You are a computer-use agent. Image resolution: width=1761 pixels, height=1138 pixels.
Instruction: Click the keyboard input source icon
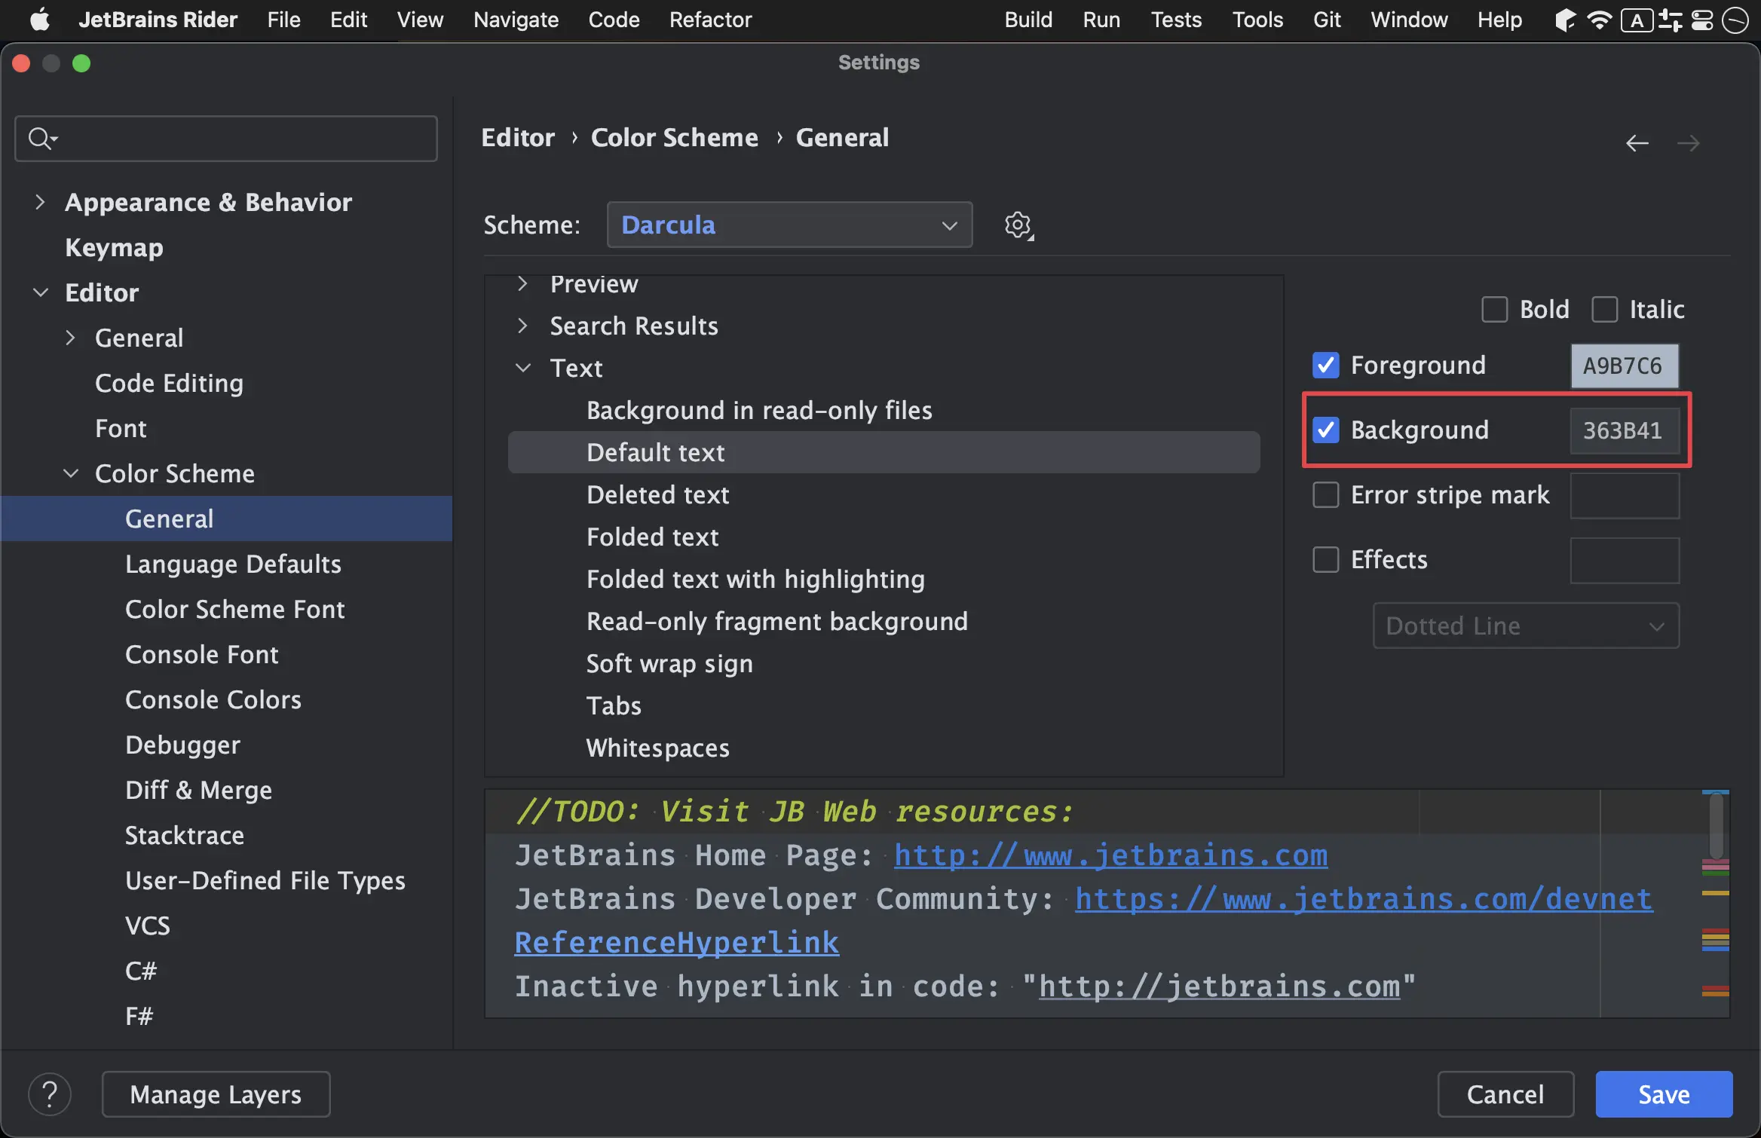[1637, 20]
